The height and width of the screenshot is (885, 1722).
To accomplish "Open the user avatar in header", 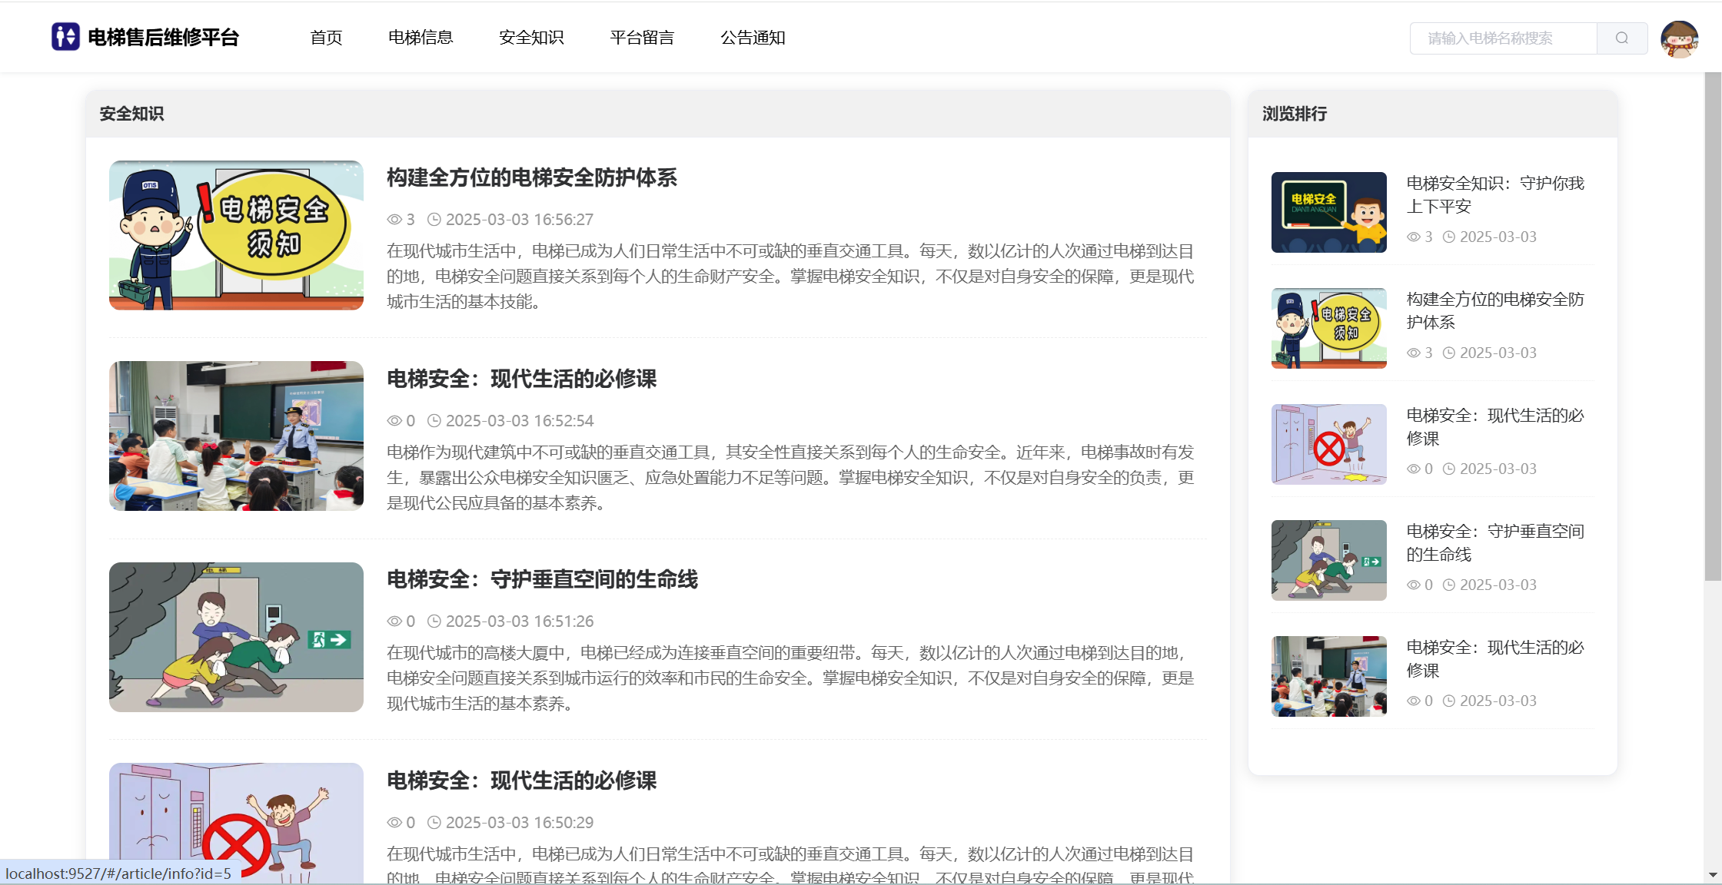I will [1679, 38].
